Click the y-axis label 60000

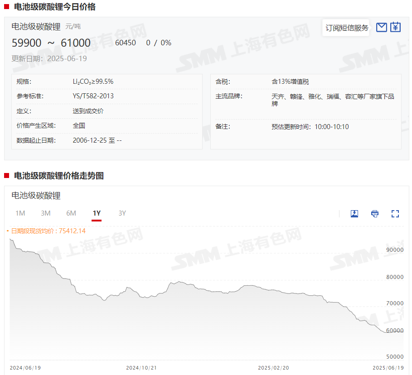(395, 330)
